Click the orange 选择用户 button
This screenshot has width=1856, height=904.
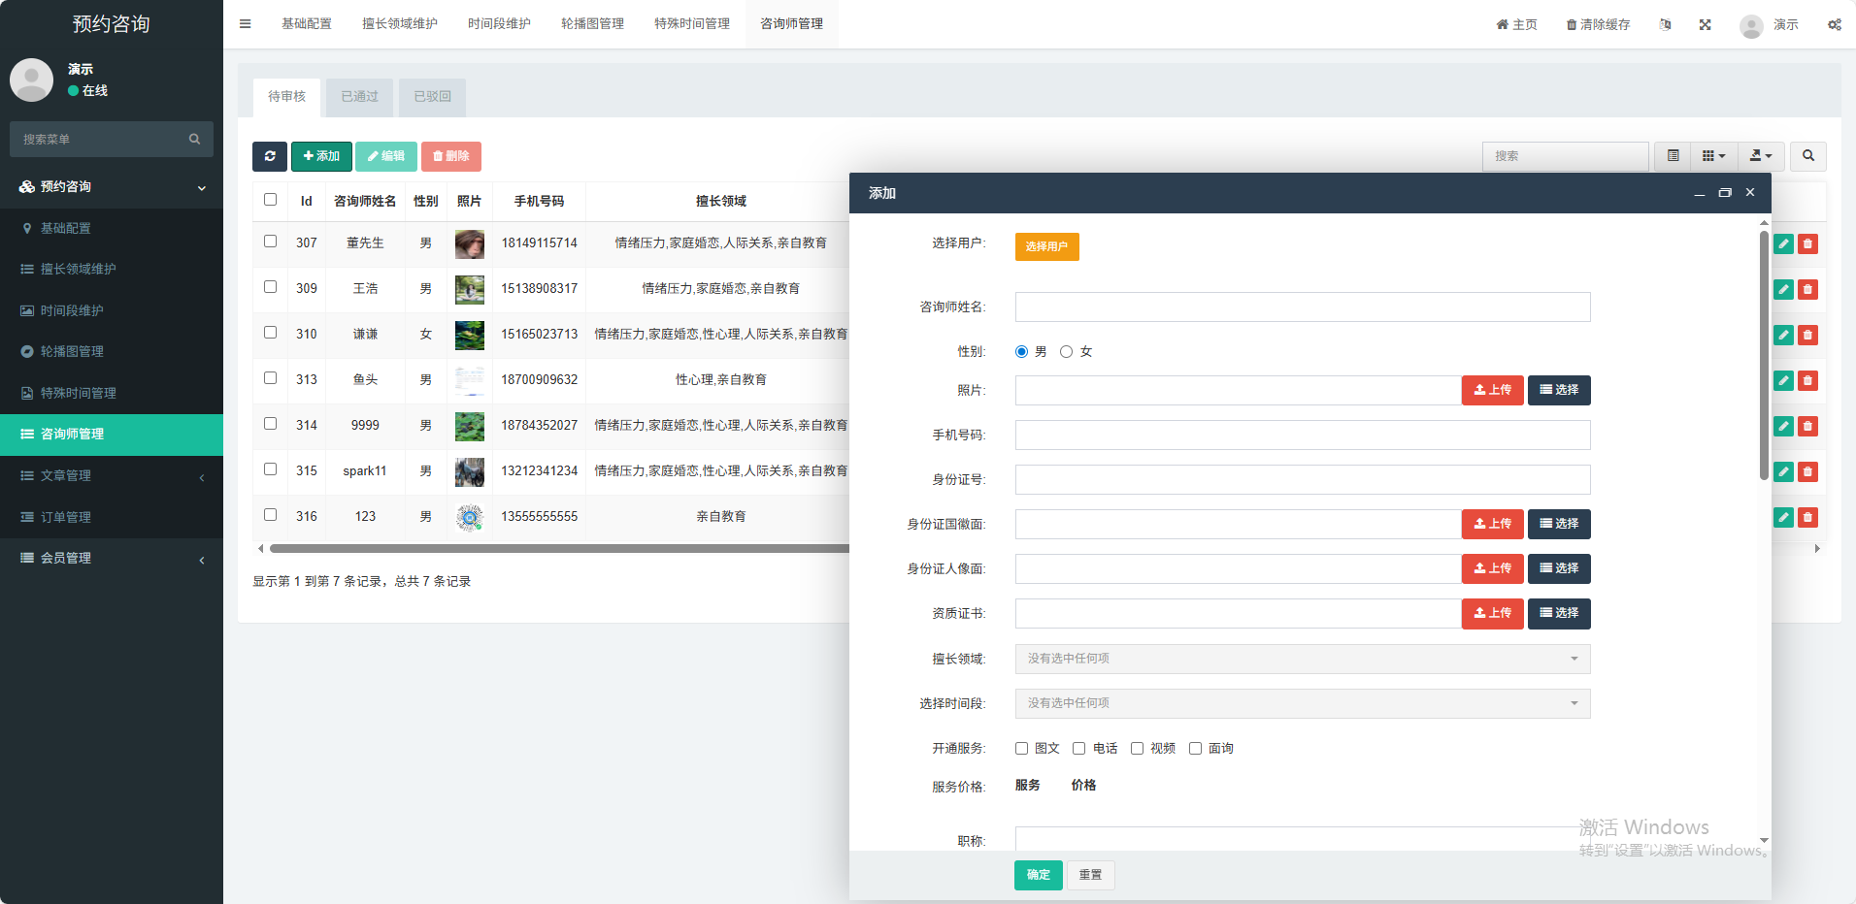(1046, 247)
